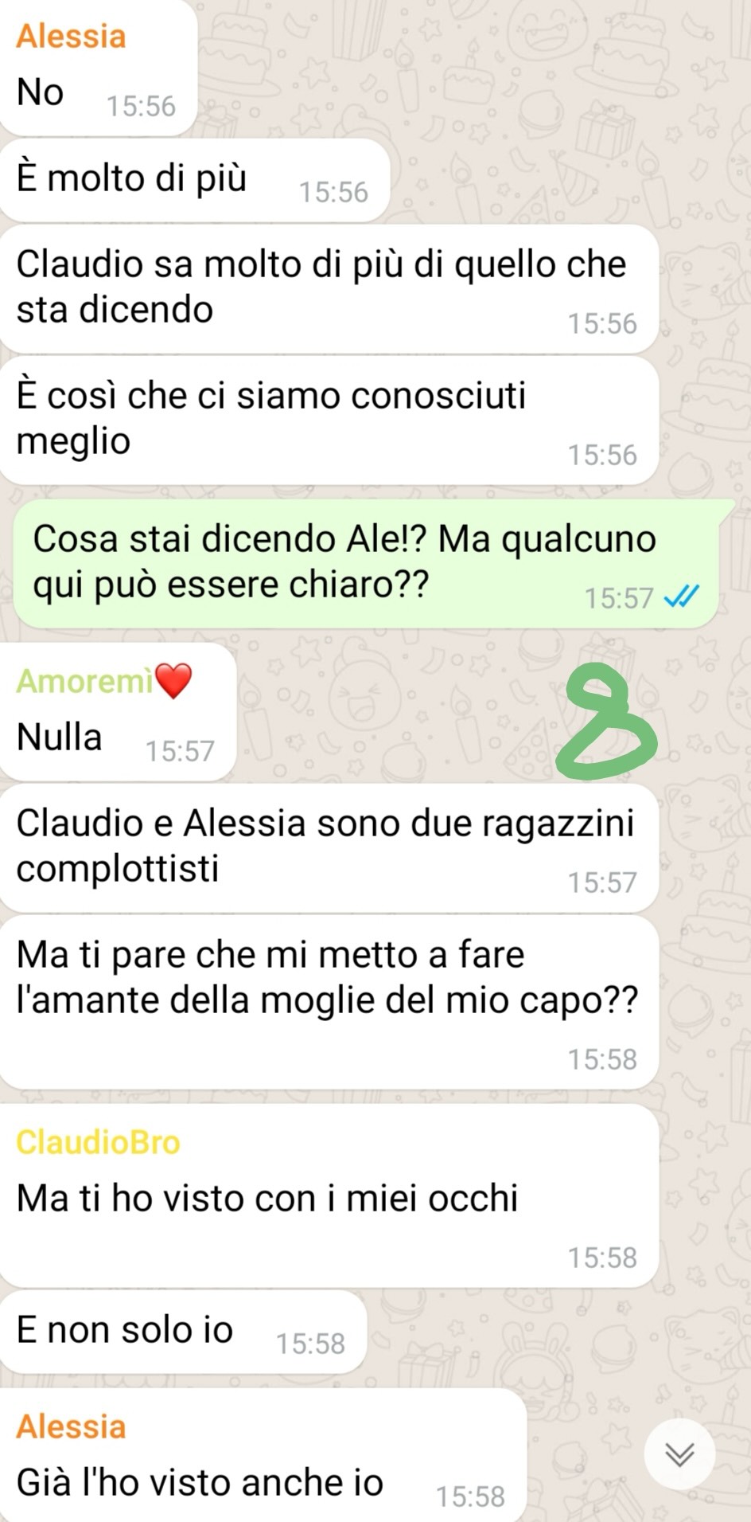The image size is (751, 1522).
Task: Select message 'Claudio sa molto di più'
Action: (329, 288)
